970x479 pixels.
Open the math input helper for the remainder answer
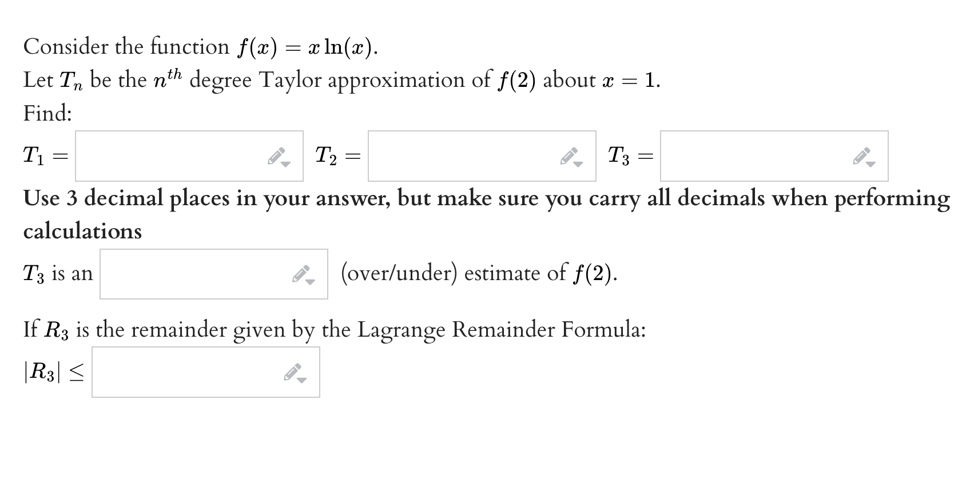pyautogui.click(x=293, y=370)
